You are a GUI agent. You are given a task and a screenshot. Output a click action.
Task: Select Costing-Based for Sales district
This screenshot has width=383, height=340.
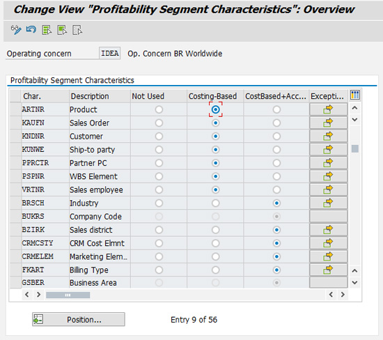click(x=215, y=229)
